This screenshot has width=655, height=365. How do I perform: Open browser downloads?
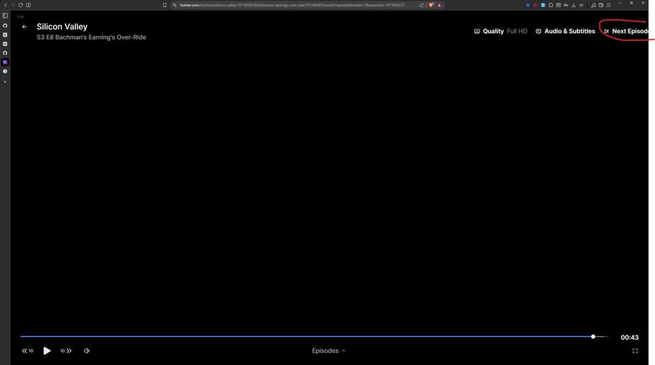[x=574, y=5]
